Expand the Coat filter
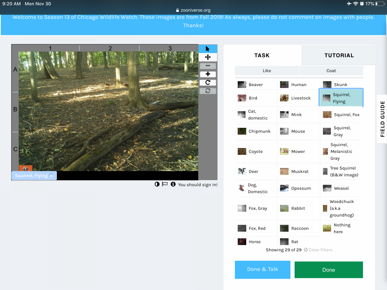 point(331,71)
